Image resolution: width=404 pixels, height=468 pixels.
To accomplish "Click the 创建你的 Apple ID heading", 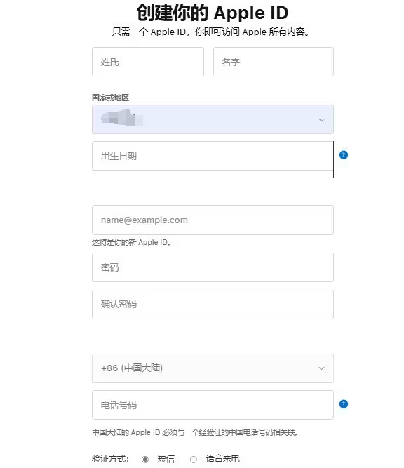I will point(213,13).
